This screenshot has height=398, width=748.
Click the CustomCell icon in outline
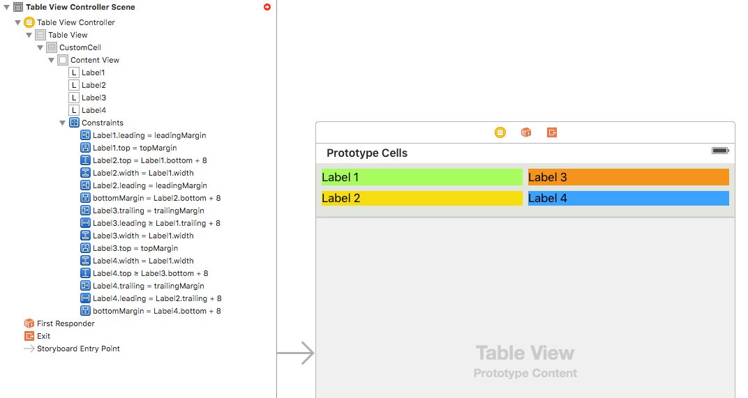[52, 47]
